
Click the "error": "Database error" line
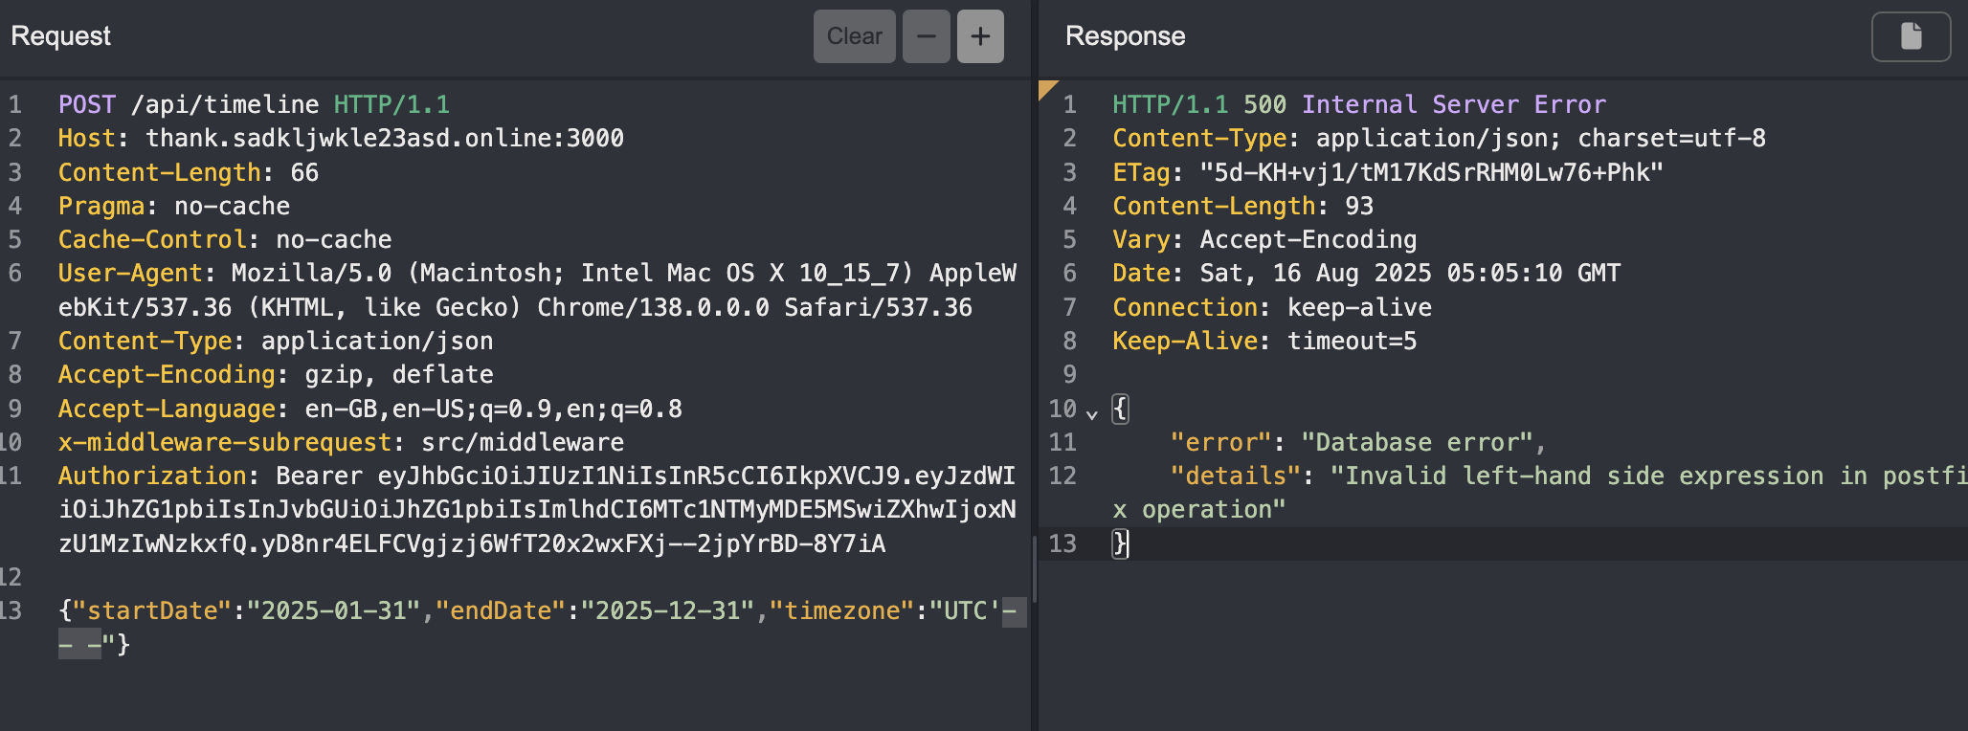point(1358,442)
